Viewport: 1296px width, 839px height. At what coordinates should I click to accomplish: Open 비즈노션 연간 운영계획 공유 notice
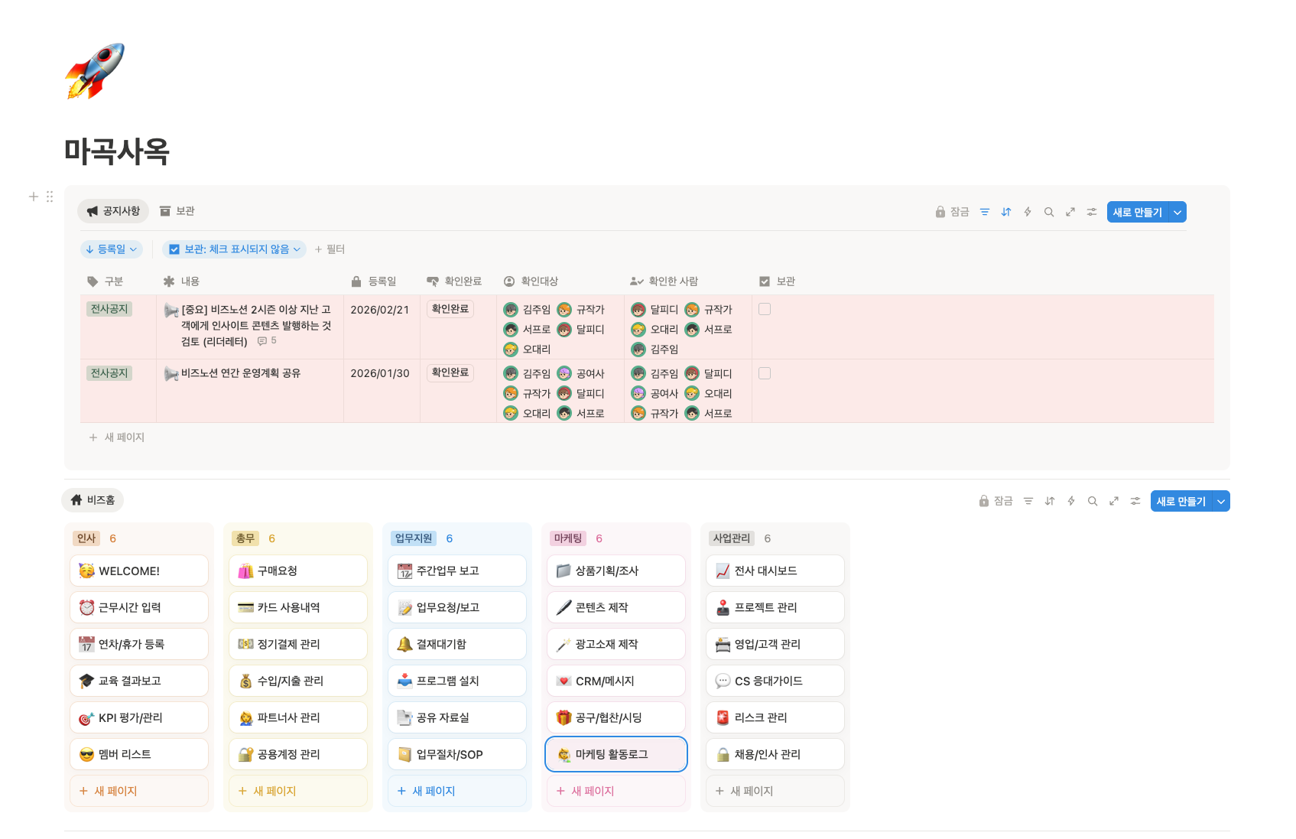[241, 373]
